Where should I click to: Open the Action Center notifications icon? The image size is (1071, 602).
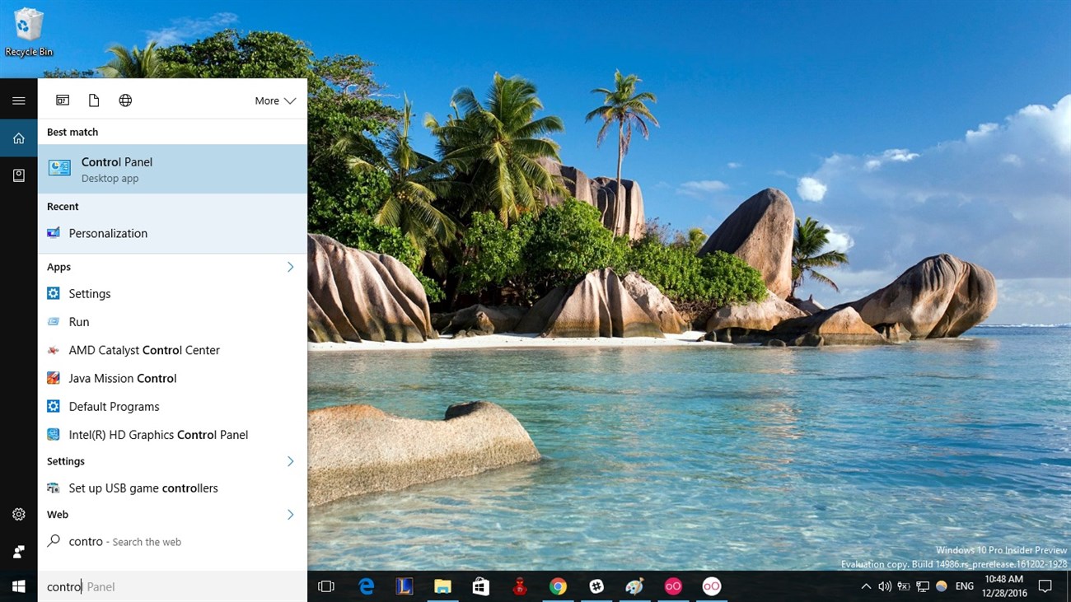coord(1045,586)
